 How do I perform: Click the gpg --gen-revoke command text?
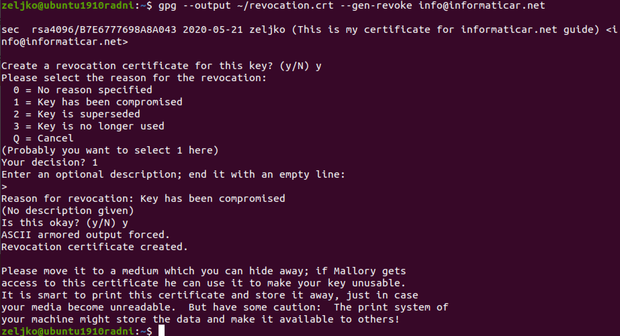pyautogui.click(x=352, y=5)
